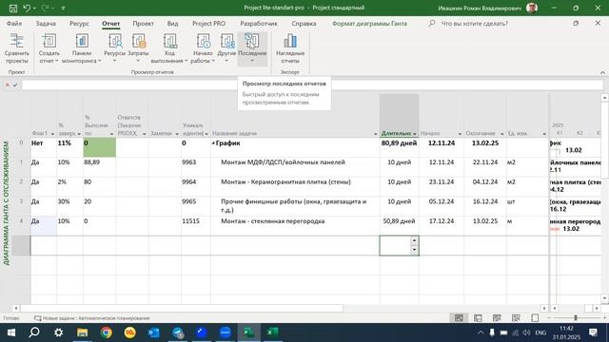Click the entry bar field
The image size is (609, 342).
click(313, 85)
